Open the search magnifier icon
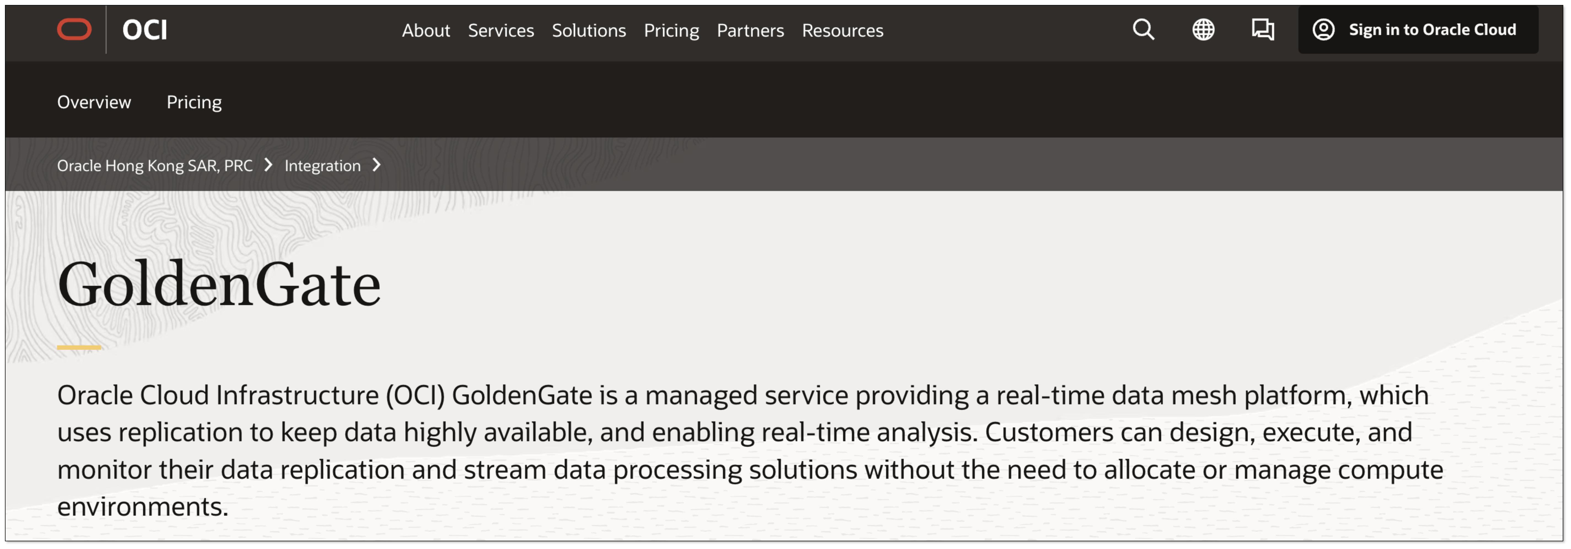Viewport: 1571px width, 549px height. pyautogui.click(x=1144, y=29)
